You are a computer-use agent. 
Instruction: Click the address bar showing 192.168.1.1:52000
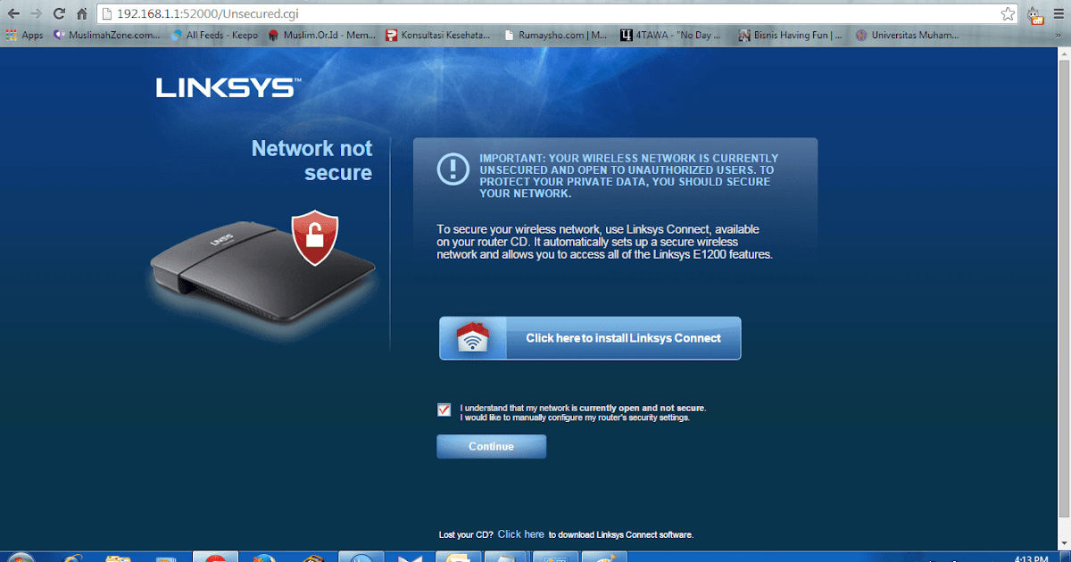point(558,13)
